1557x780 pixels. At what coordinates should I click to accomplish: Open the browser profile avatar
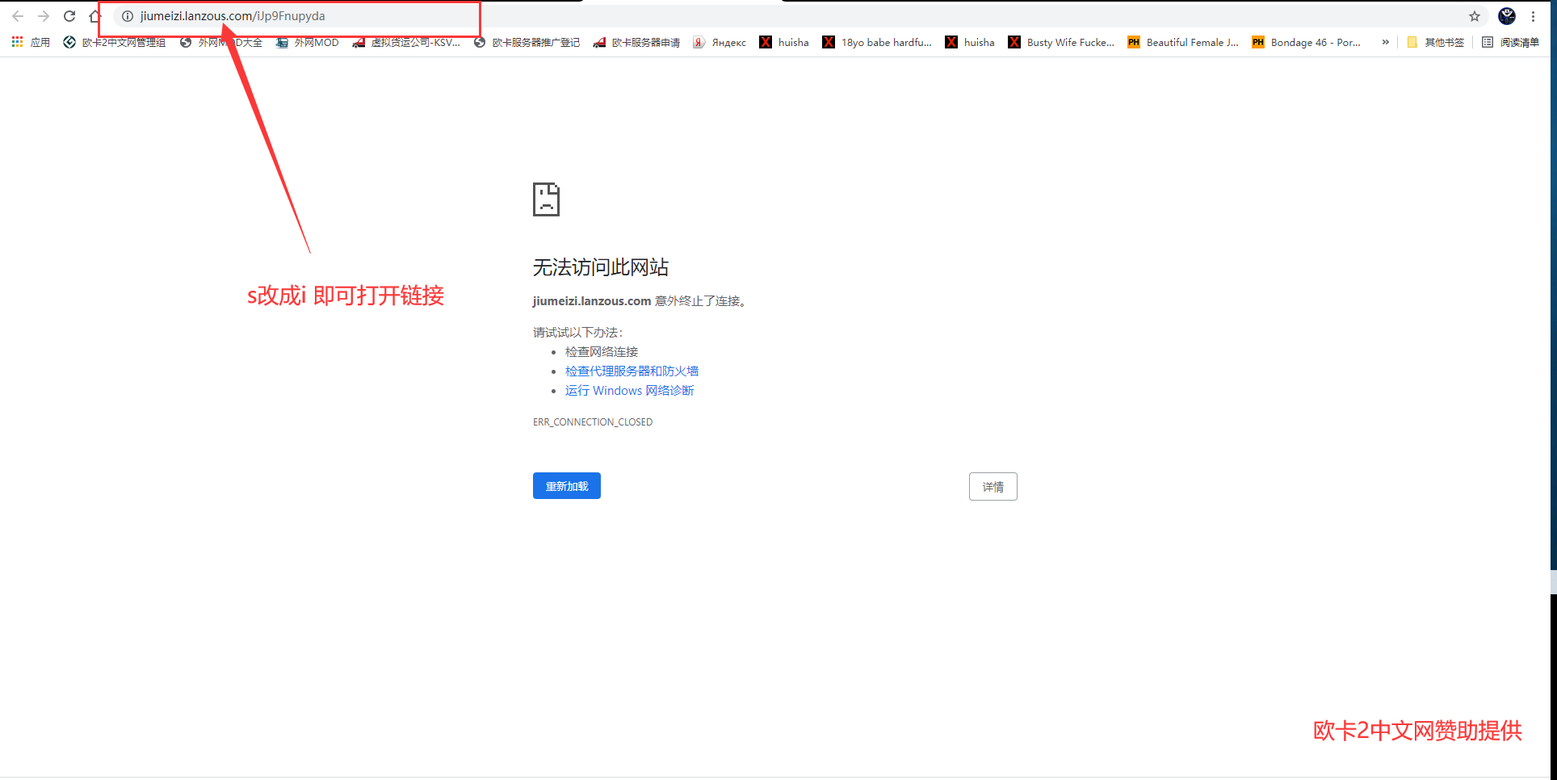[x=1507, y=16]
